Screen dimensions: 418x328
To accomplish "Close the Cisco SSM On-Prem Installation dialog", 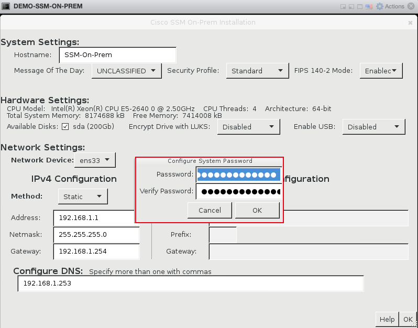I will click(x=410, y=23).
